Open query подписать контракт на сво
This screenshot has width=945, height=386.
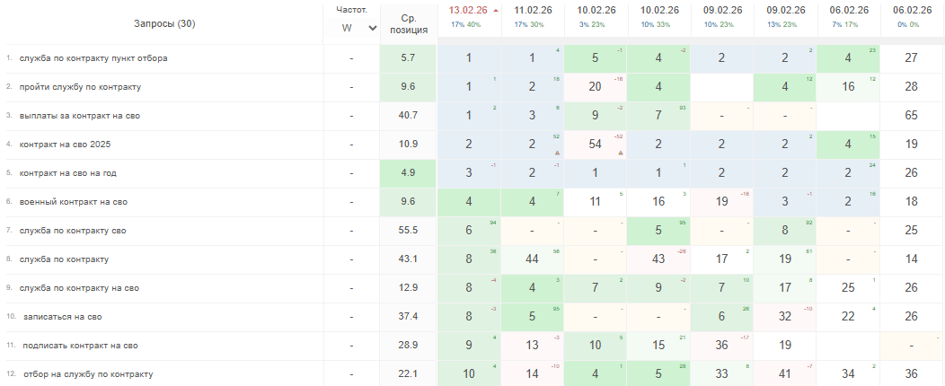tap(78, 346)
